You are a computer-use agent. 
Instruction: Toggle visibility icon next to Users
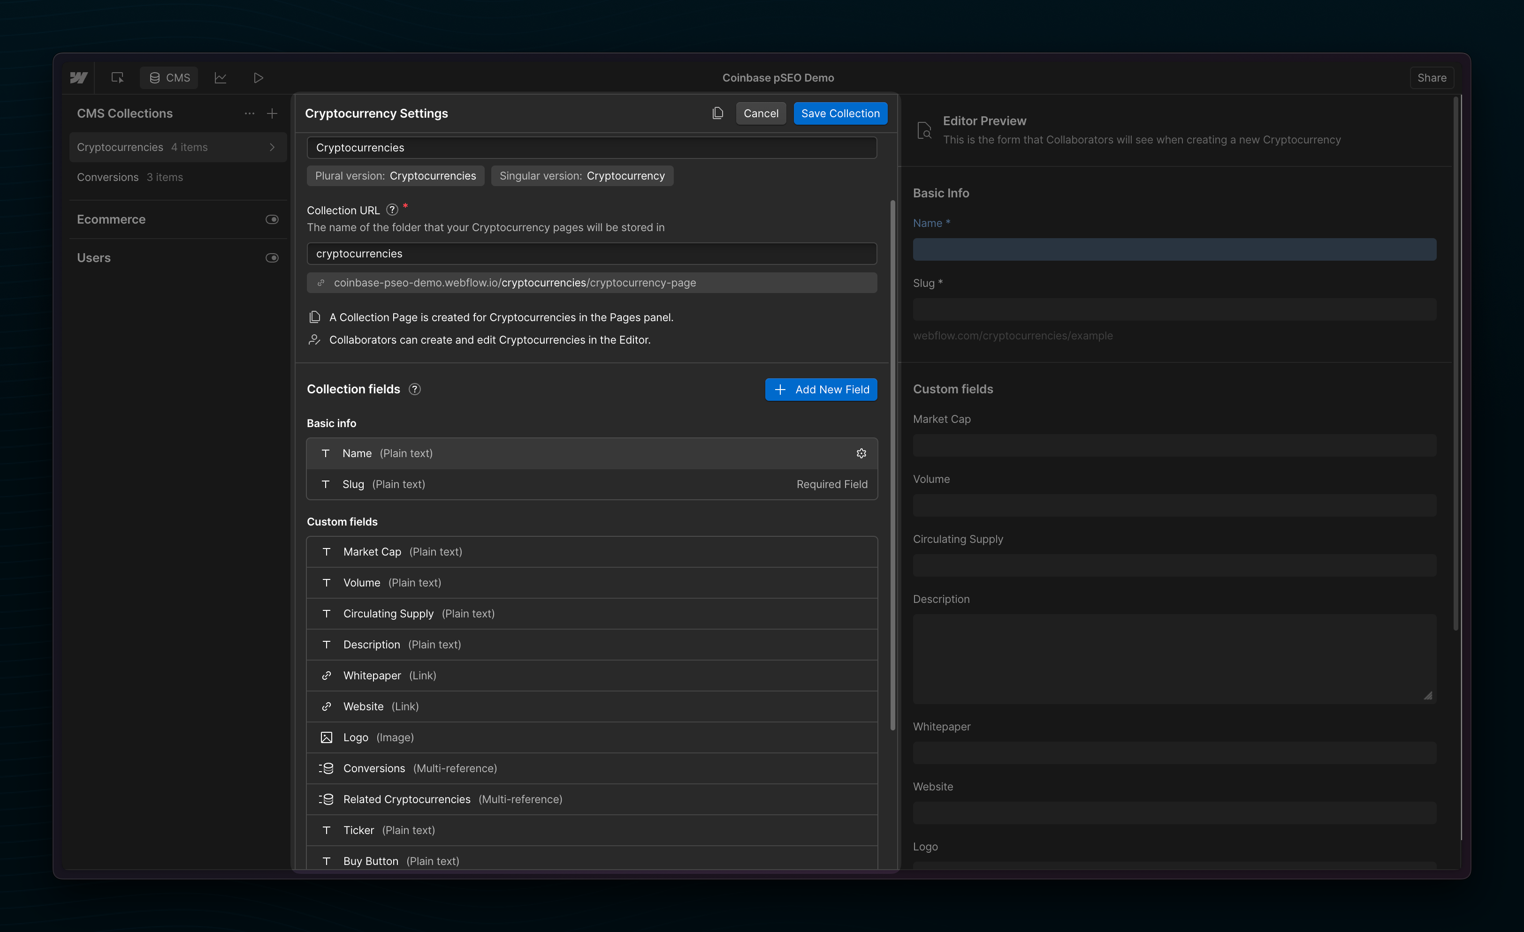click(273, 258)
